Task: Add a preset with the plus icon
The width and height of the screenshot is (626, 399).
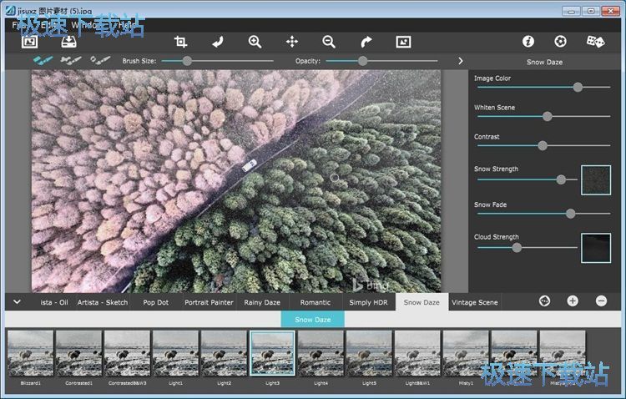Action: (x=573, y=301)
